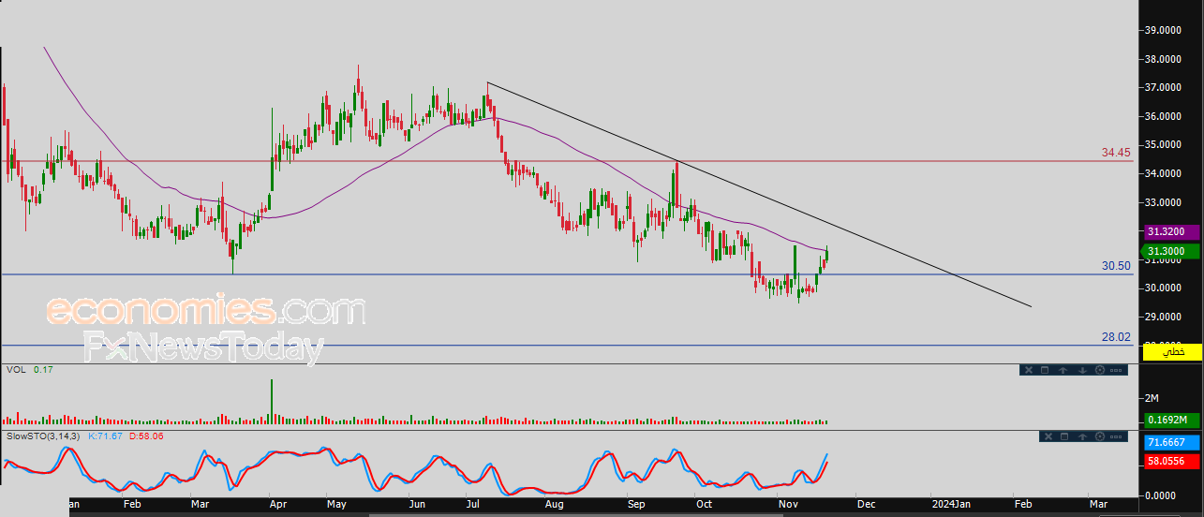1204x517 pixels.
Task: Open VOL indicator settings gear
Action: tap(1100, 370)
